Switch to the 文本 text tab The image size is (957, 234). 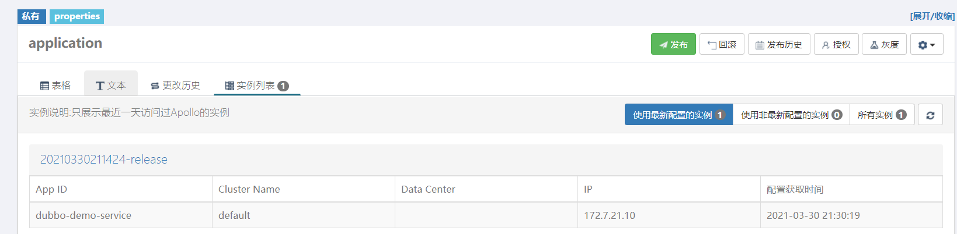point(111,85)
